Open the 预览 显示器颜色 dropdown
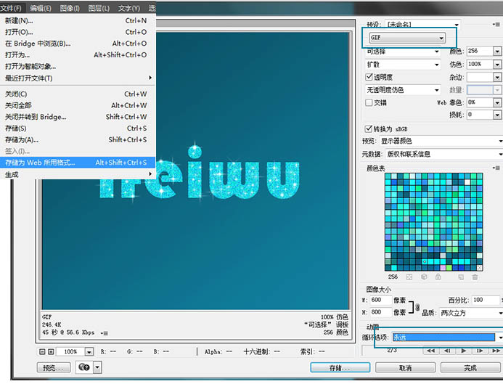Viewport: 503px width, 384px height. 441,141
